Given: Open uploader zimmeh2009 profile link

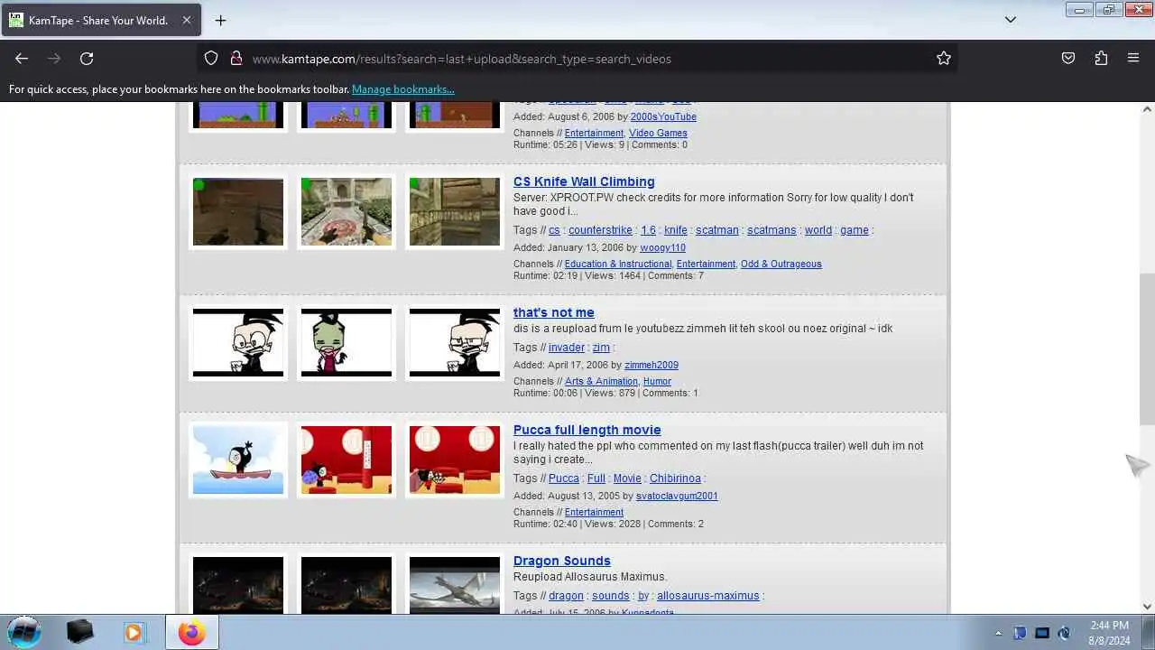Looking at the screenshot, I should (651, 366).
